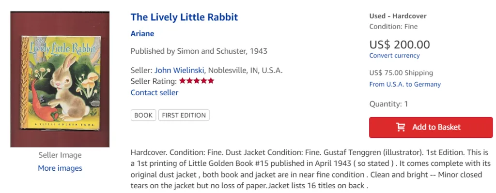Viewport: 496px width, 193px height.
Task: Select the FIRST EDITION tag
Action: 184,115
